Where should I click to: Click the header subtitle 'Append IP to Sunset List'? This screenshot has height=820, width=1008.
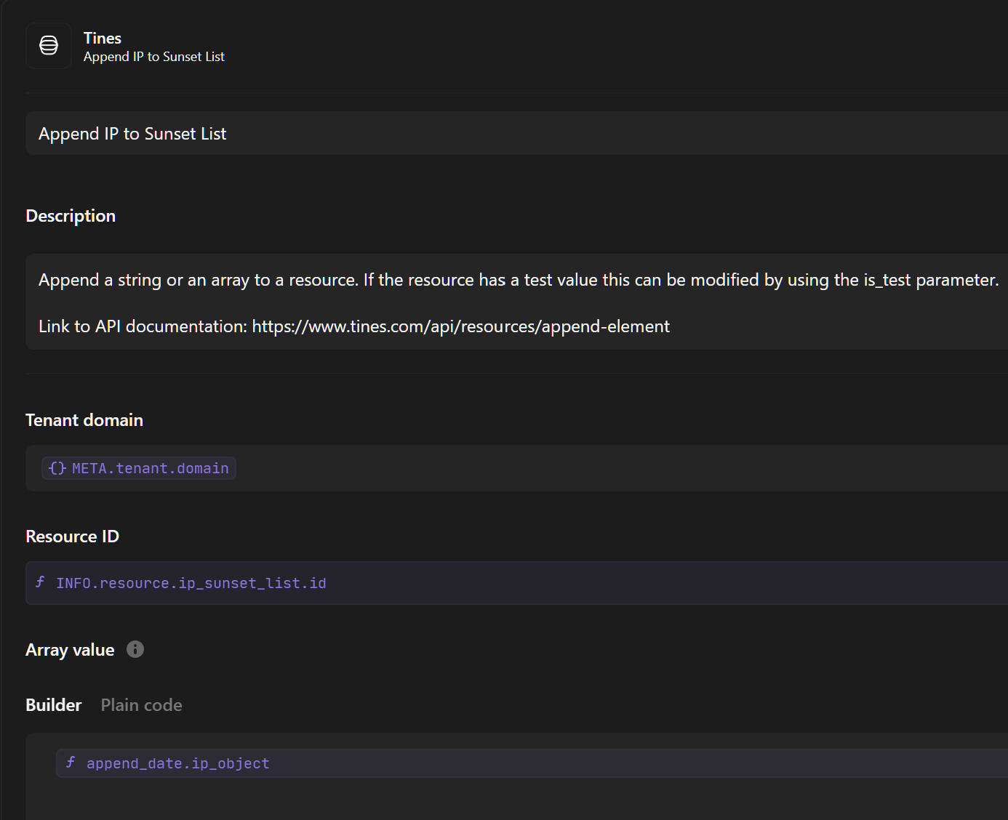click(x=154, y=57)
